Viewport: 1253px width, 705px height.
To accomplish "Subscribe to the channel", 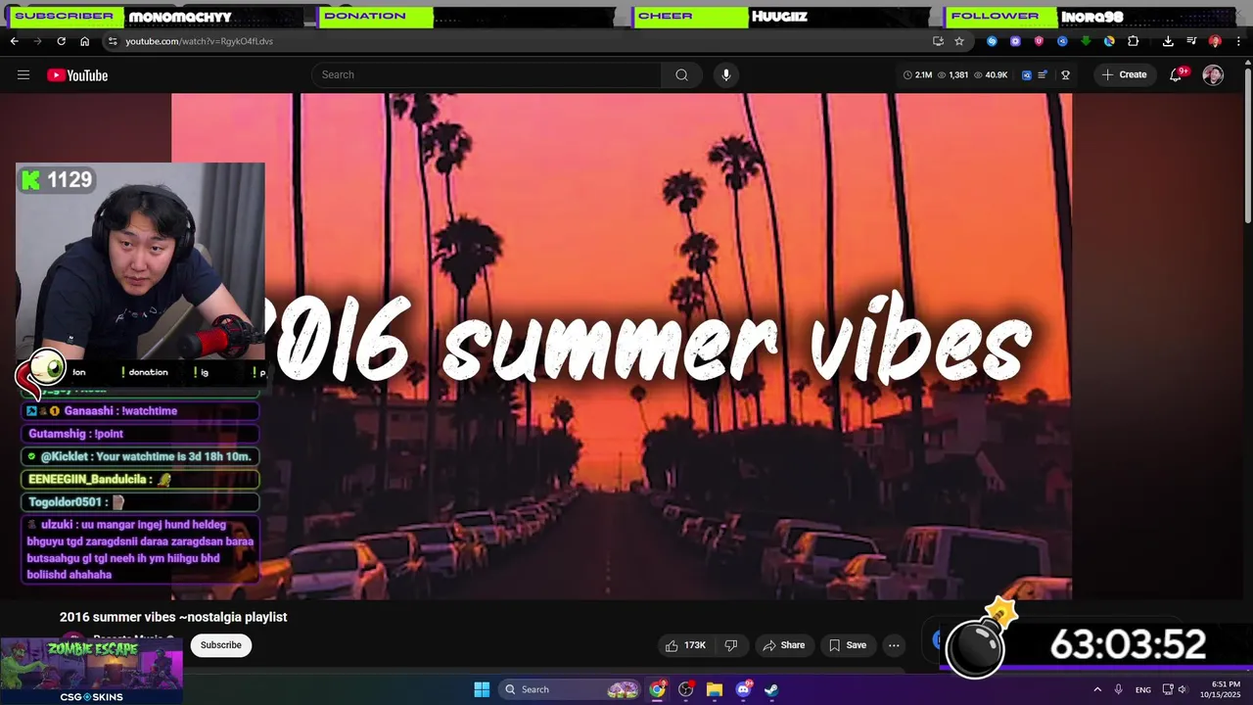I will 221,645.
